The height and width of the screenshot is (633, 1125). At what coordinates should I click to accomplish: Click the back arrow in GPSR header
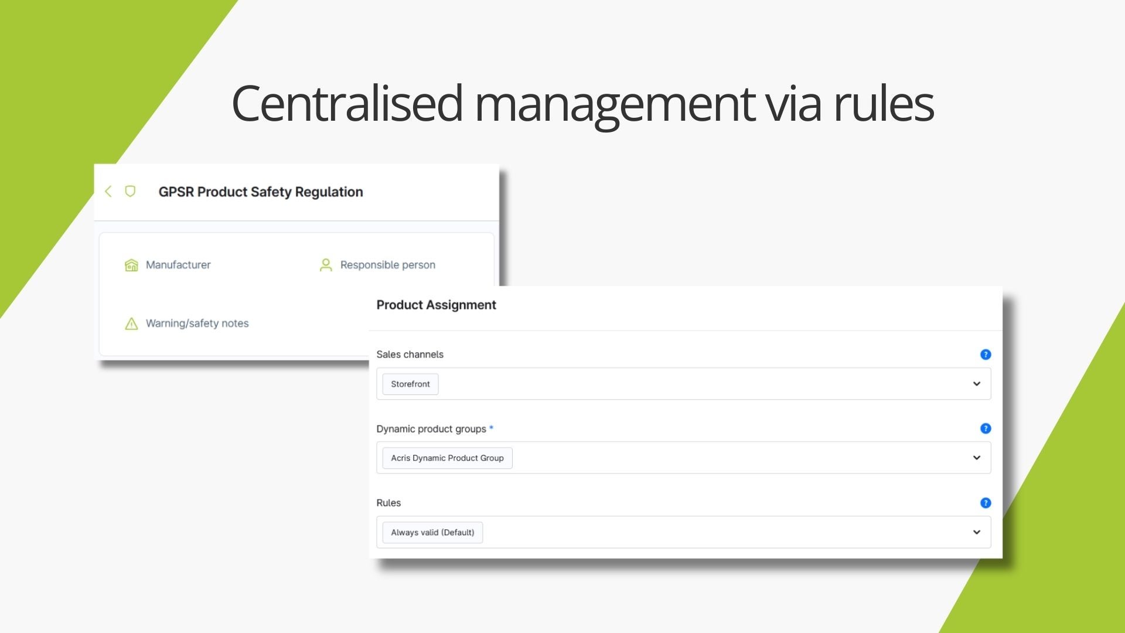(108, 192)
